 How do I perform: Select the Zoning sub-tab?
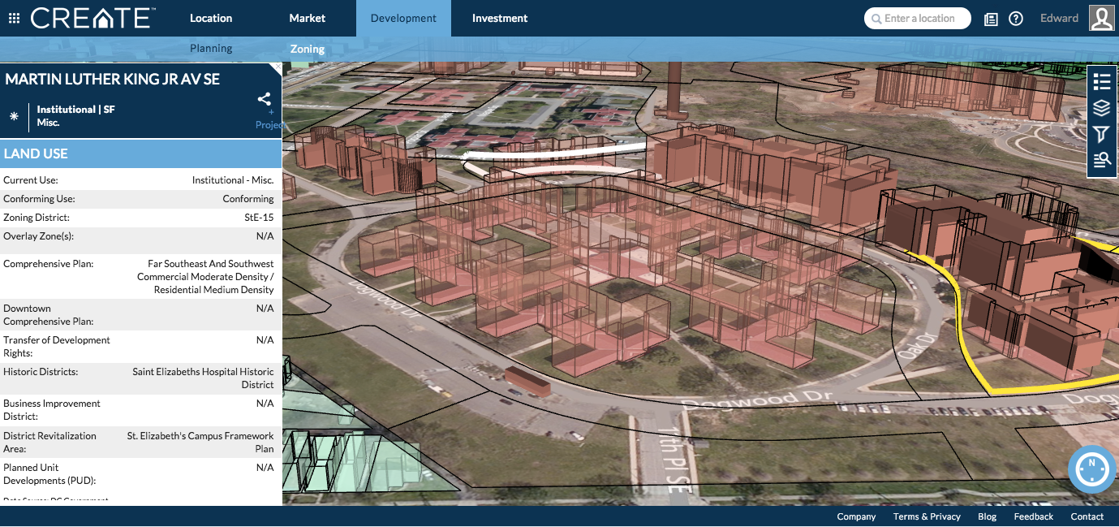coord(308,49)
